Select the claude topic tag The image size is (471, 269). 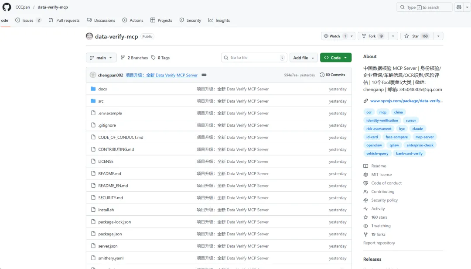[417, 129]
